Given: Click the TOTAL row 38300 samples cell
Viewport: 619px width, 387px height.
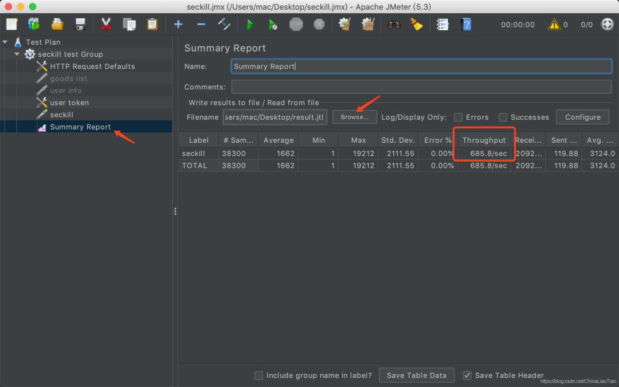Looking at the screenshot, I should [238, 166].
